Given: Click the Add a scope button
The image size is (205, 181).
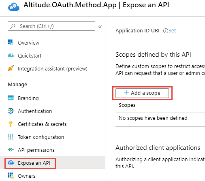Looking at the screenshot, I should click(142, 93).
